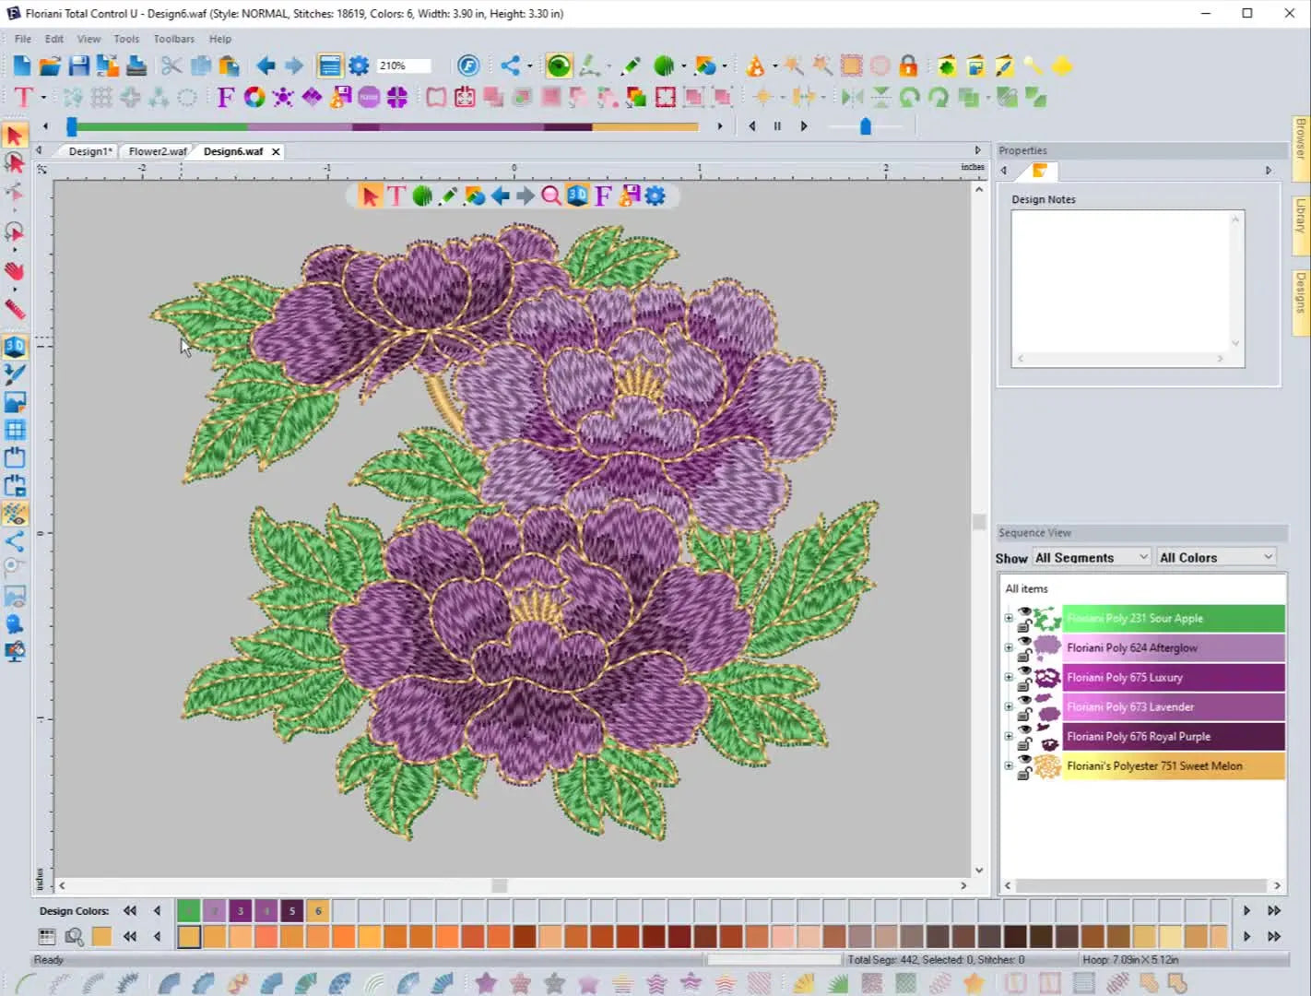Viewport: 1311px width, 996px height.
Task: Toggle lock on Sweet Melon color layer
Action: 1023,775
